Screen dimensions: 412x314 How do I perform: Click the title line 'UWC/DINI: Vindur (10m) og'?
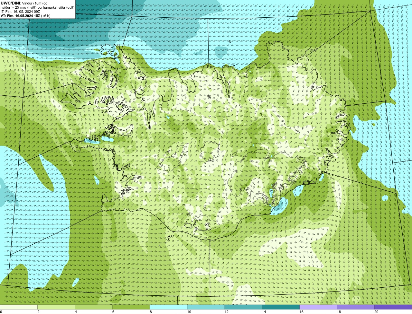tap(24, 3)
